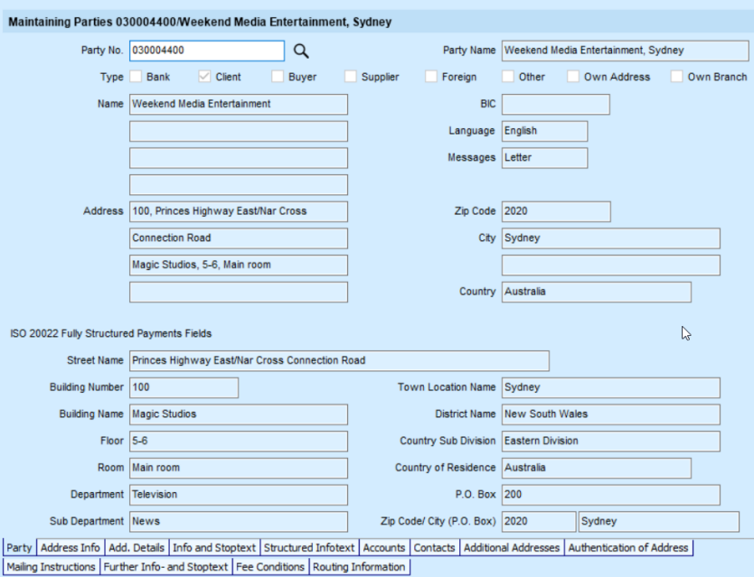The width and height of the screenshot is (754, 577).
Task: Click the P.O. Box zip code field
Action: pyautogui.click(x=539, y=522)
